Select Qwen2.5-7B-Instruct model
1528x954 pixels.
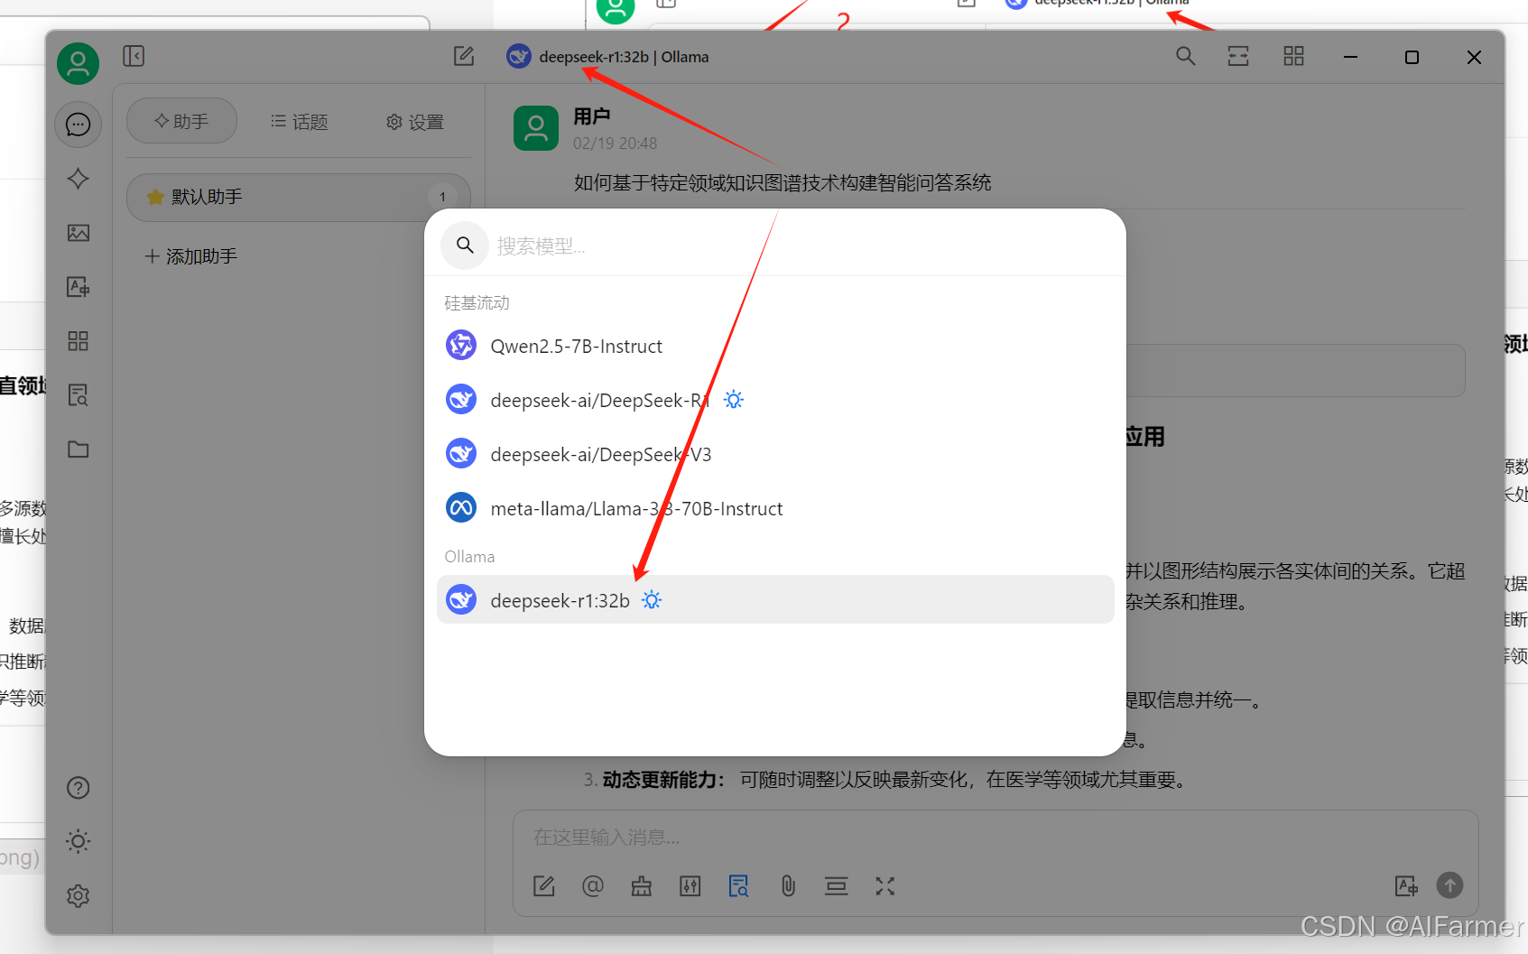point(775,346)
